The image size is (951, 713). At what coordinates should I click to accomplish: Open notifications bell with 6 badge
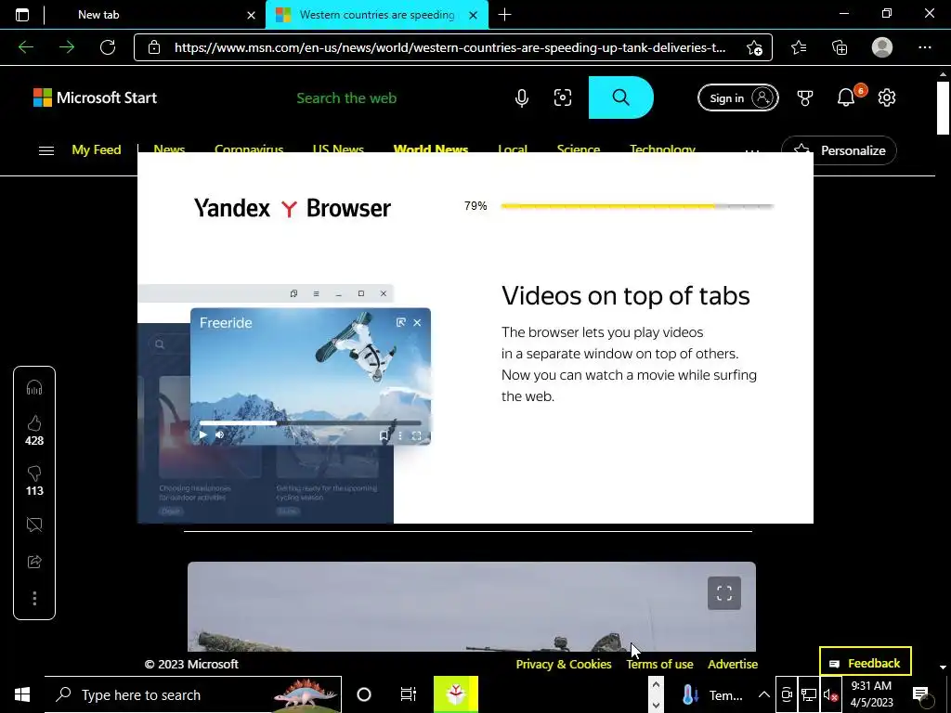847,97
